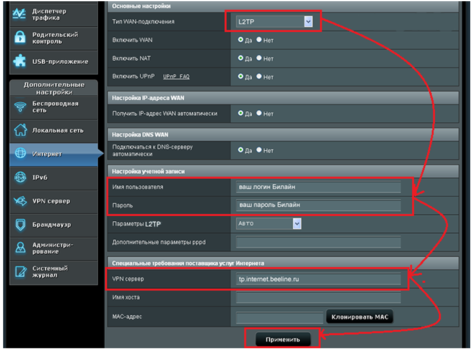This screenshot has height=352, width=474.
Task: Choose Да for automatic DNS server
Action: 240,150
